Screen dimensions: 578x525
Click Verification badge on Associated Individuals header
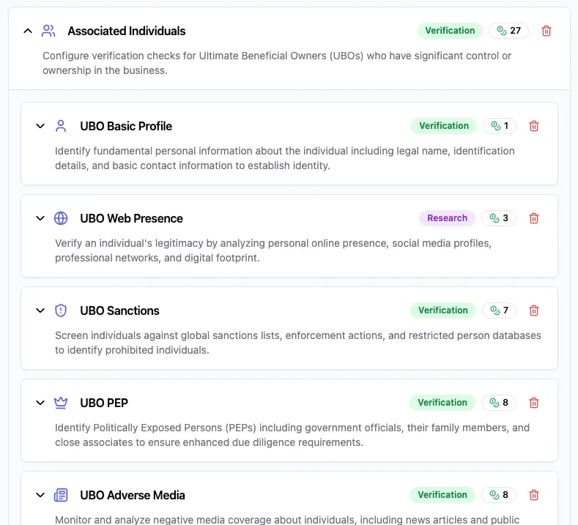point(450,31)
